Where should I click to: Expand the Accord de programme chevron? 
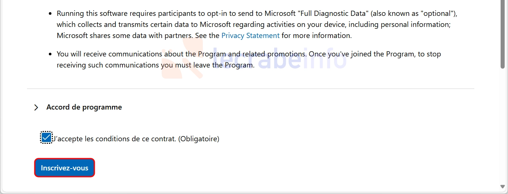tap(36, 107)
